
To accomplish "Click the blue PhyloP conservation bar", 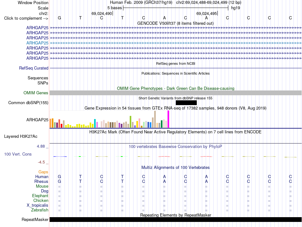I will pos(60,157).
